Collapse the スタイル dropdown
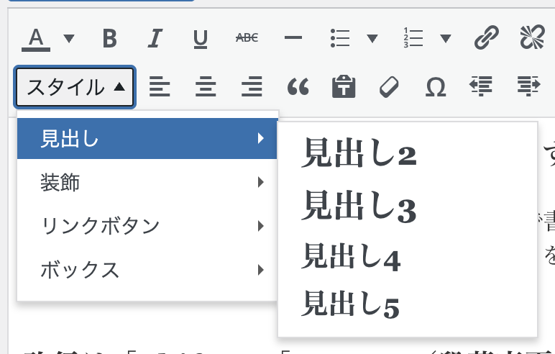555x354 pixels. tap(75, 87)
